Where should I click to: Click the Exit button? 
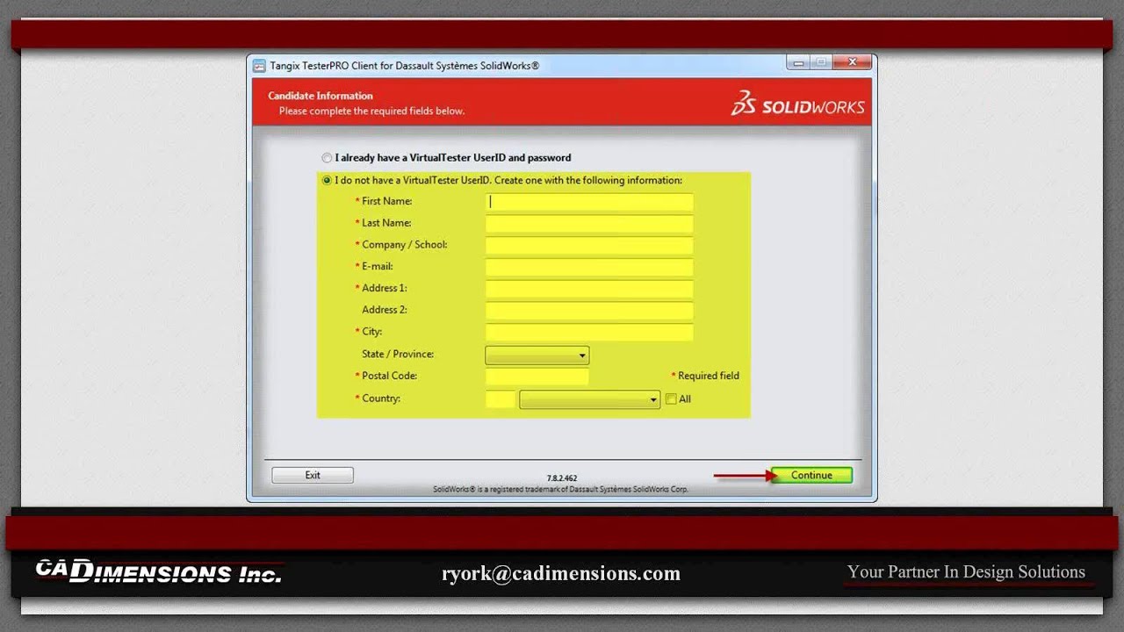tap(313, 475)
